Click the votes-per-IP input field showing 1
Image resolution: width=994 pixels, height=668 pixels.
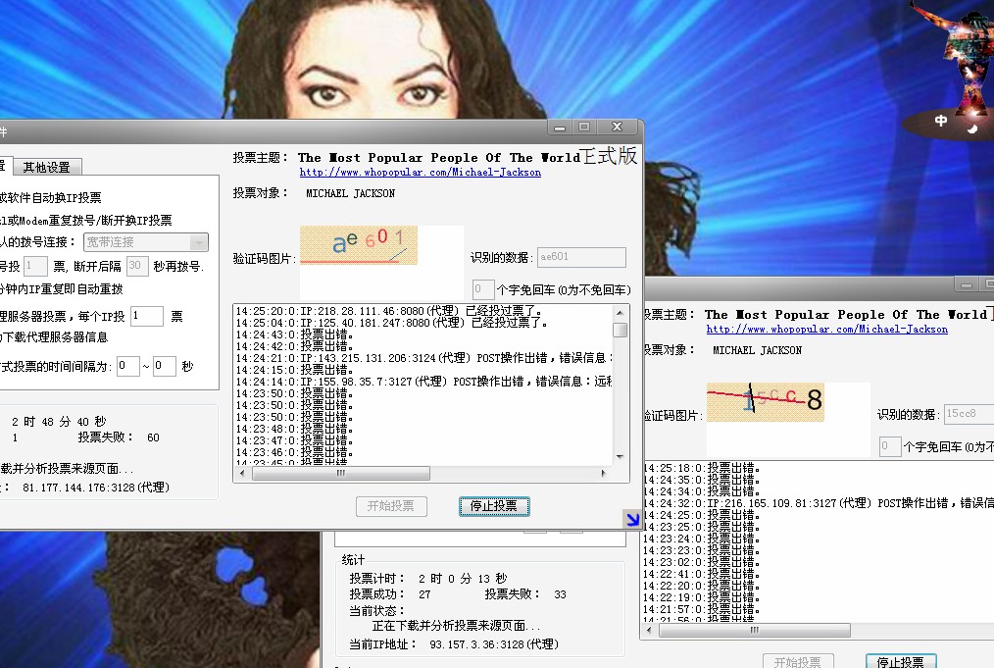(x=146, y=316)
